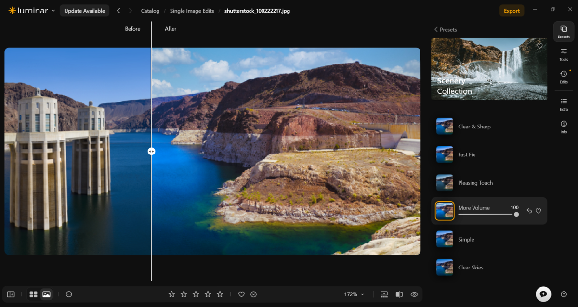578x307 pixels.
Task: Open the Luminar logo menu
Action: click(x=31, y=11)
